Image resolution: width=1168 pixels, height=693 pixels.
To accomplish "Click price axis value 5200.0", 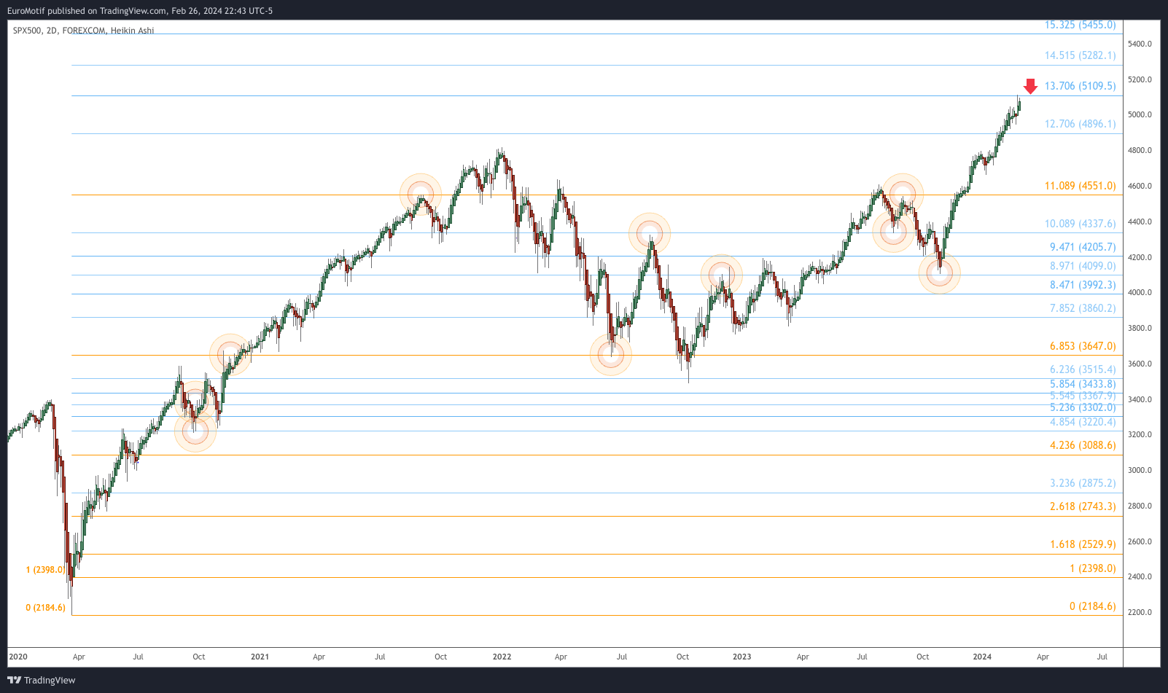I will [1140, 79].
